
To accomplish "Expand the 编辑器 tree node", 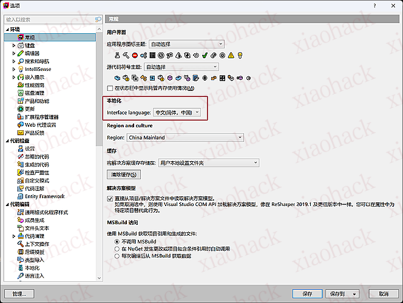I will click(14, 53).
